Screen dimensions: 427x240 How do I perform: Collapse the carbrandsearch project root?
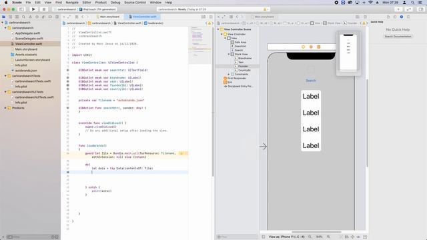pos(3,23)
